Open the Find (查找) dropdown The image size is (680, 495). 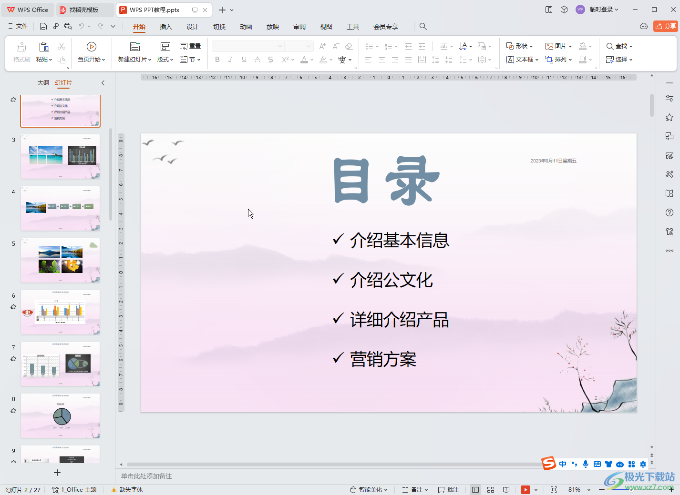(619, 46)
